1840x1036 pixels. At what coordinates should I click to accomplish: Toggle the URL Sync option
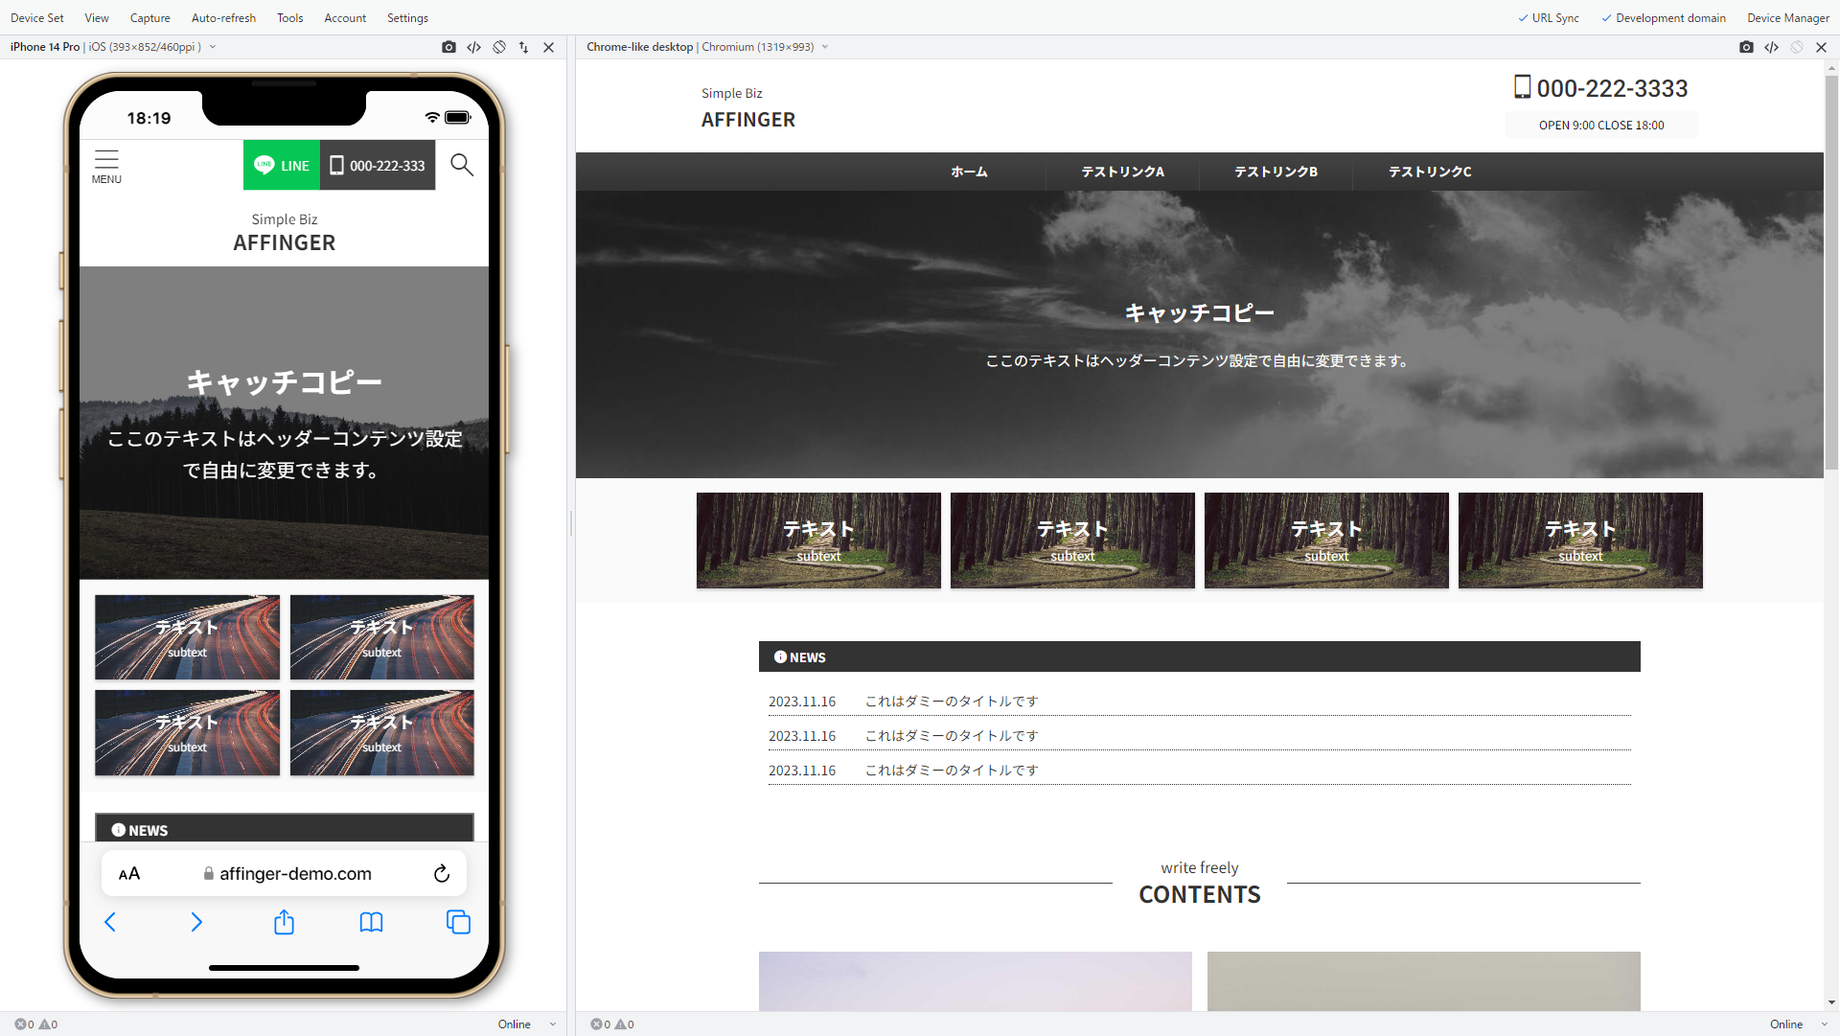pyautogui.click(x=1549, y=18)
